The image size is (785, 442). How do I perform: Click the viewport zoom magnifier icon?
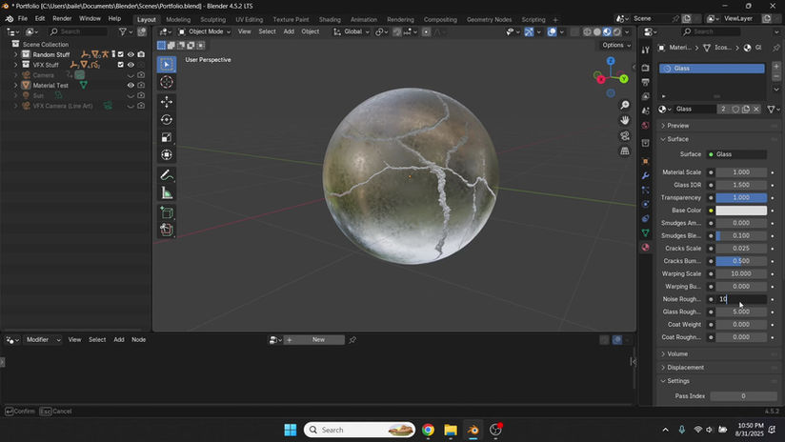(625, 105)
